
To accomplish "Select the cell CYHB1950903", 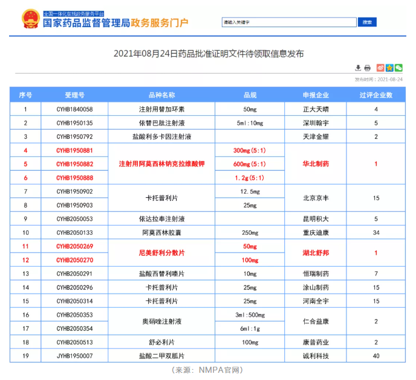I will (74, 205).
